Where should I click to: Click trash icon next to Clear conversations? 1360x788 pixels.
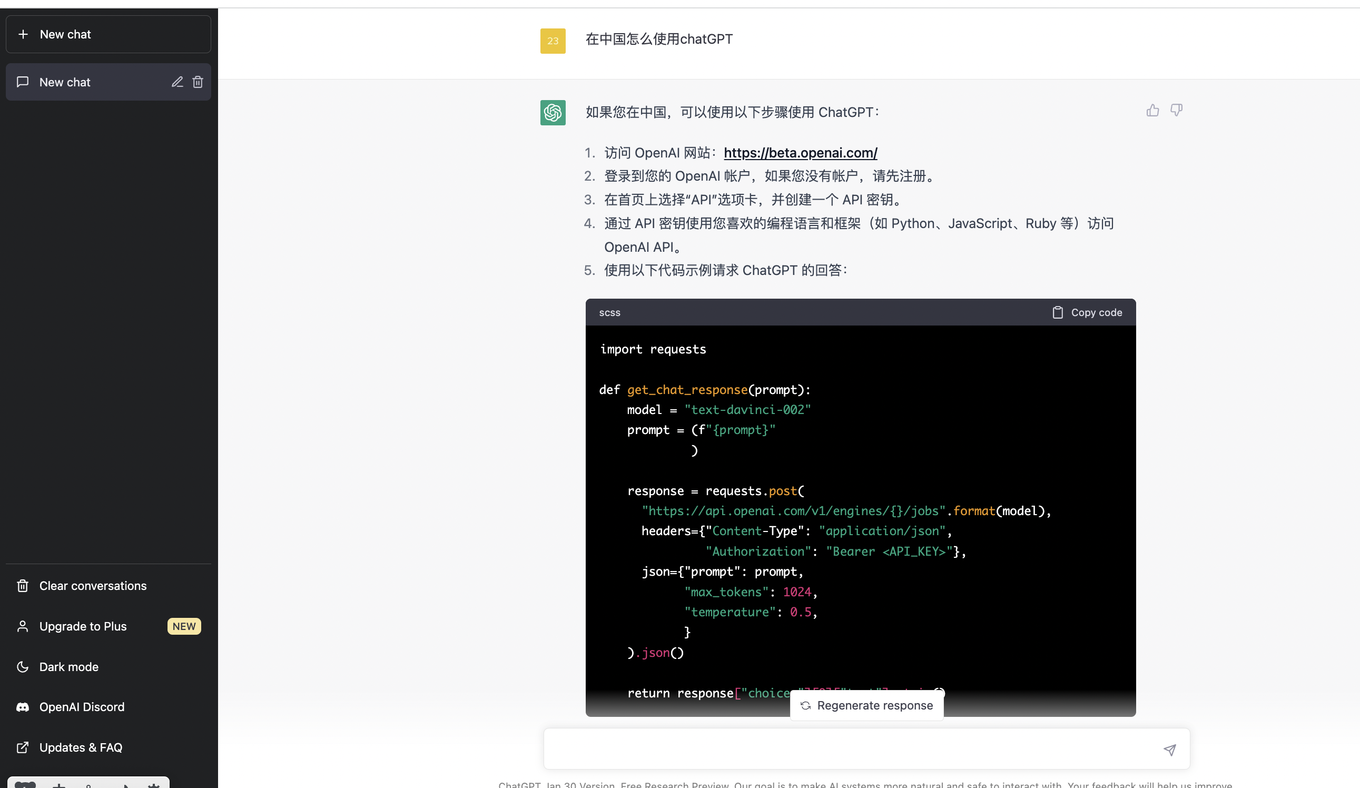tap(23, 586)
